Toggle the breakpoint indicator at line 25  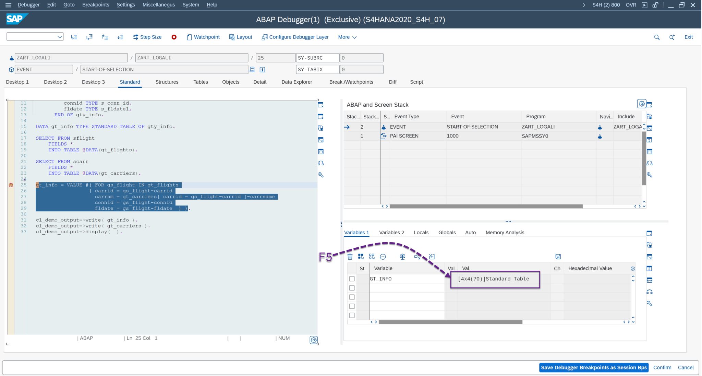[11, 185]
